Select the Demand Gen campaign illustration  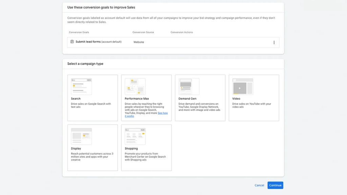point(189,86)
